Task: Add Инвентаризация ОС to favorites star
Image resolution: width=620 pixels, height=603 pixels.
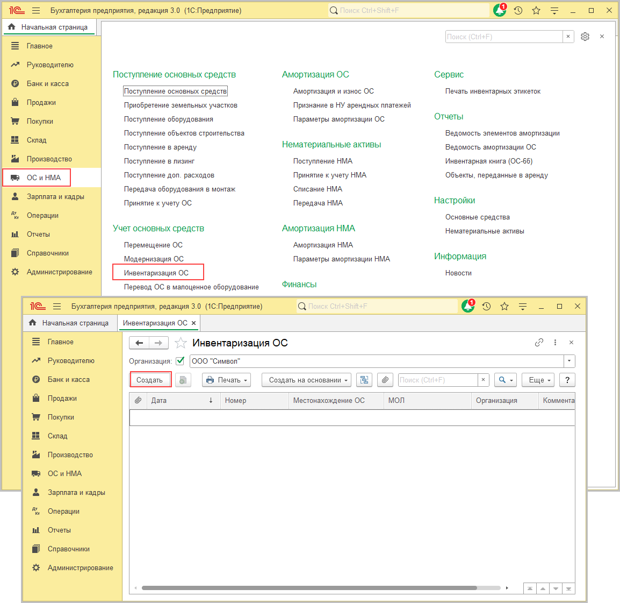Action: tap(181, 343)
